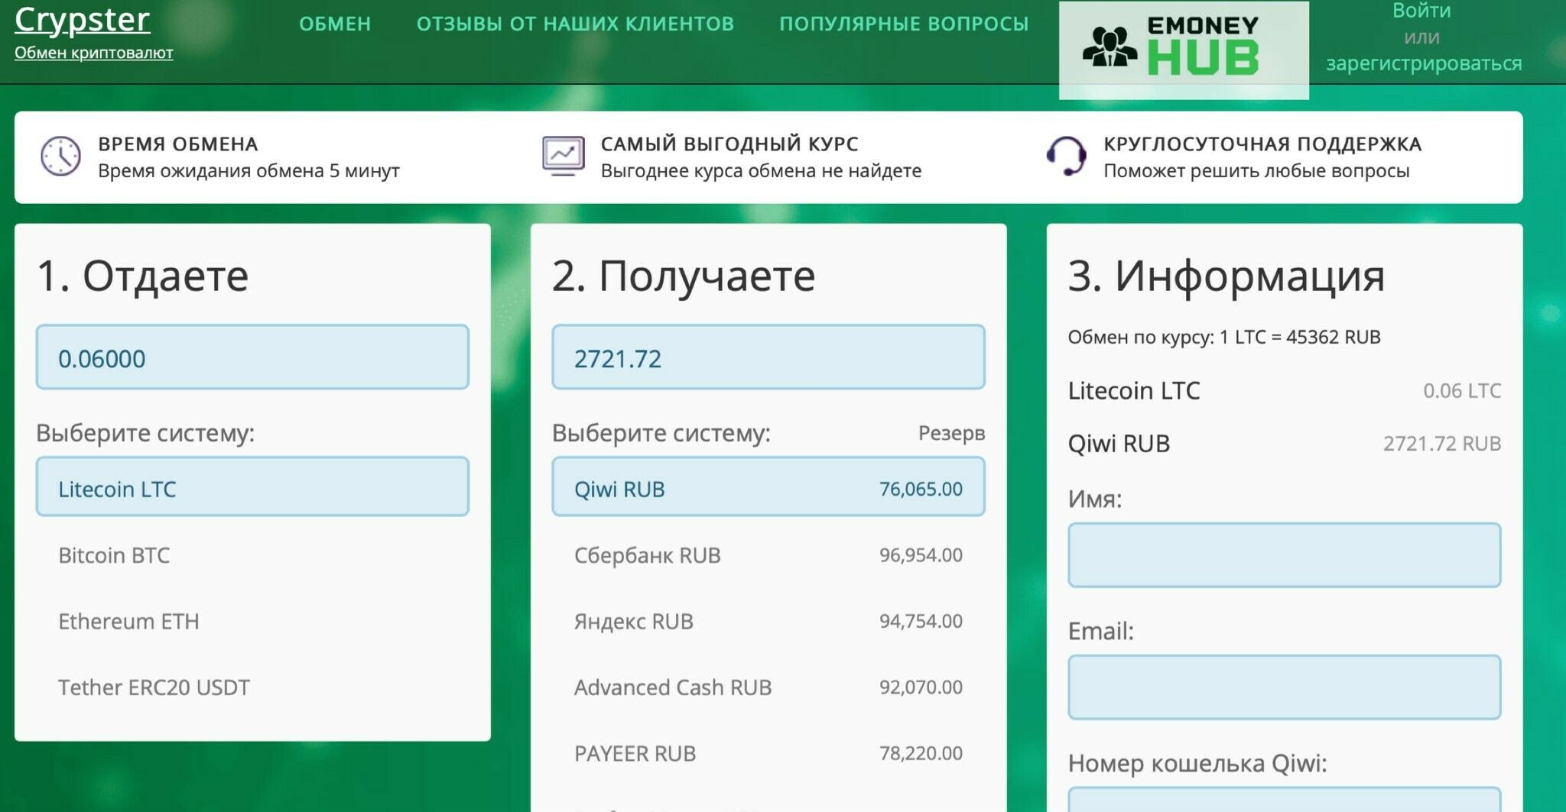Viewport: 1566px width, 812px height.
Task: Open the ОБМЕН menu item
Action: pos(335,24)
